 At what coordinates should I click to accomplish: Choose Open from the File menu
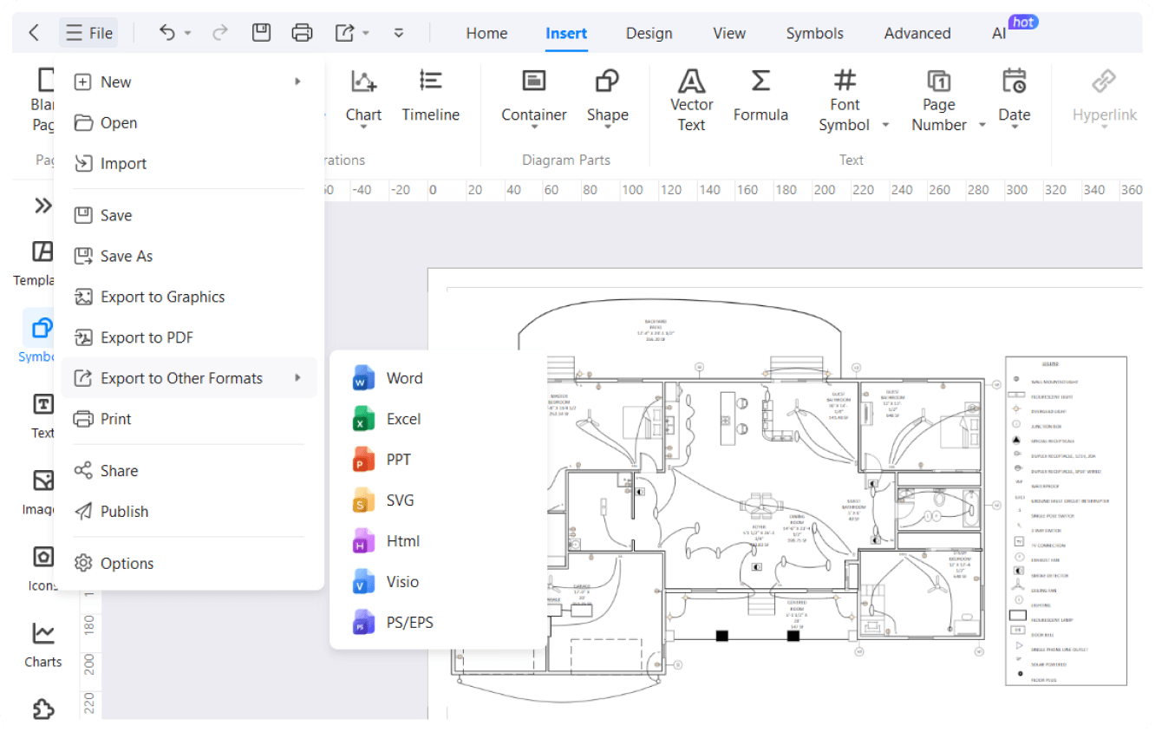[x=189, y=122]
